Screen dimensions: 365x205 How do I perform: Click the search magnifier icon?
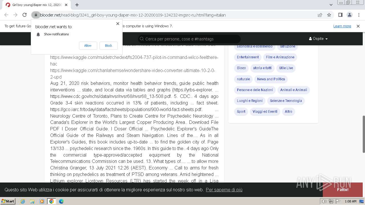click(x=141, y=39)
